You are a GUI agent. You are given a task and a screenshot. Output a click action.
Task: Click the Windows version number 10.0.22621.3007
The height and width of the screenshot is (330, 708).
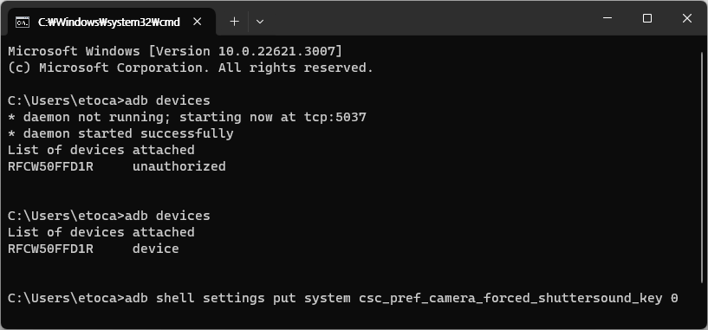(x=277, y=51)
